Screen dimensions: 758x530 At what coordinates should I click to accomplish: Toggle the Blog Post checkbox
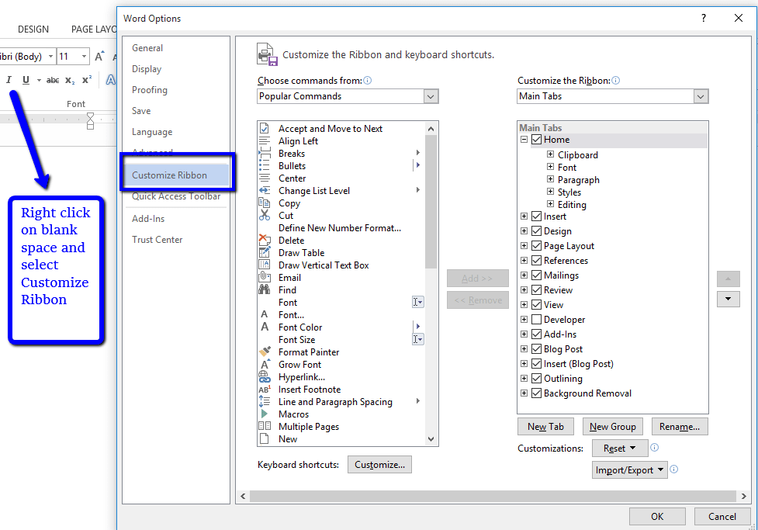[536, 348]
